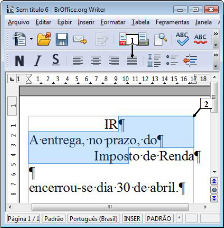Toggle bold N formatting
This screenshot has height=228, width=224.
20,61
